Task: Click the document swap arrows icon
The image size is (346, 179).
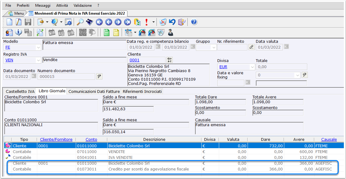Action: [40, 33]
